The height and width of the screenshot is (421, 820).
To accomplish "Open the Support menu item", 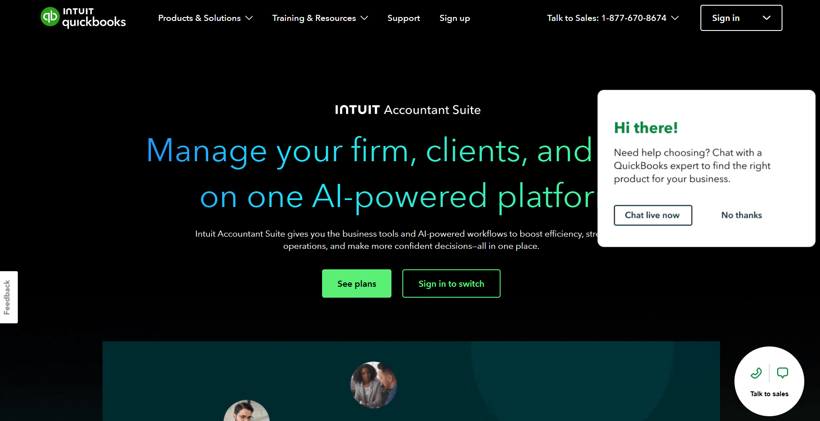I will (x=404, y=18).
